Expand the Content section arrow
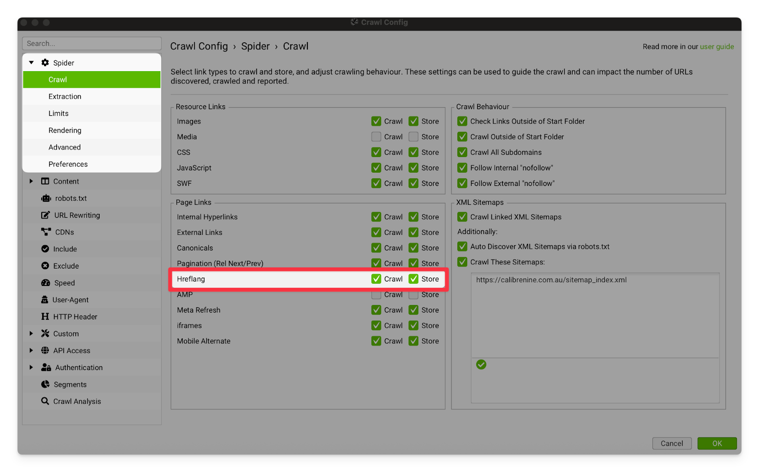Viewport: 759px width, 472px height. click(31, 181)
